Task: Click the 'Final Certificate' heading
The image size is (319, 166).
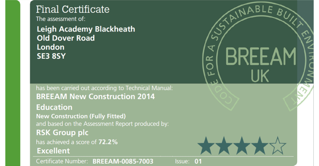Action: 73,10
